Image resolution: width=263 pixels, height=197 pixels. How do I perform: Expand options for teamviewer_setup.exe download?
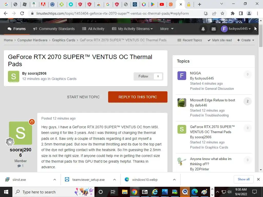click(115, 180)
